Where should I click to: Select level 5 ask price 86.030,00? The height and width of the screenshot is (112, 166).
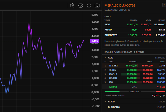(148, 82)
